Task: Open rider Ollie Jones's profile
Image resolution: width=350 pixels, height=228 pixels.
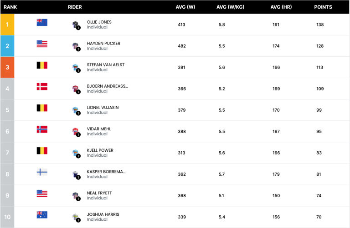Action: click(x=99, y=22)
